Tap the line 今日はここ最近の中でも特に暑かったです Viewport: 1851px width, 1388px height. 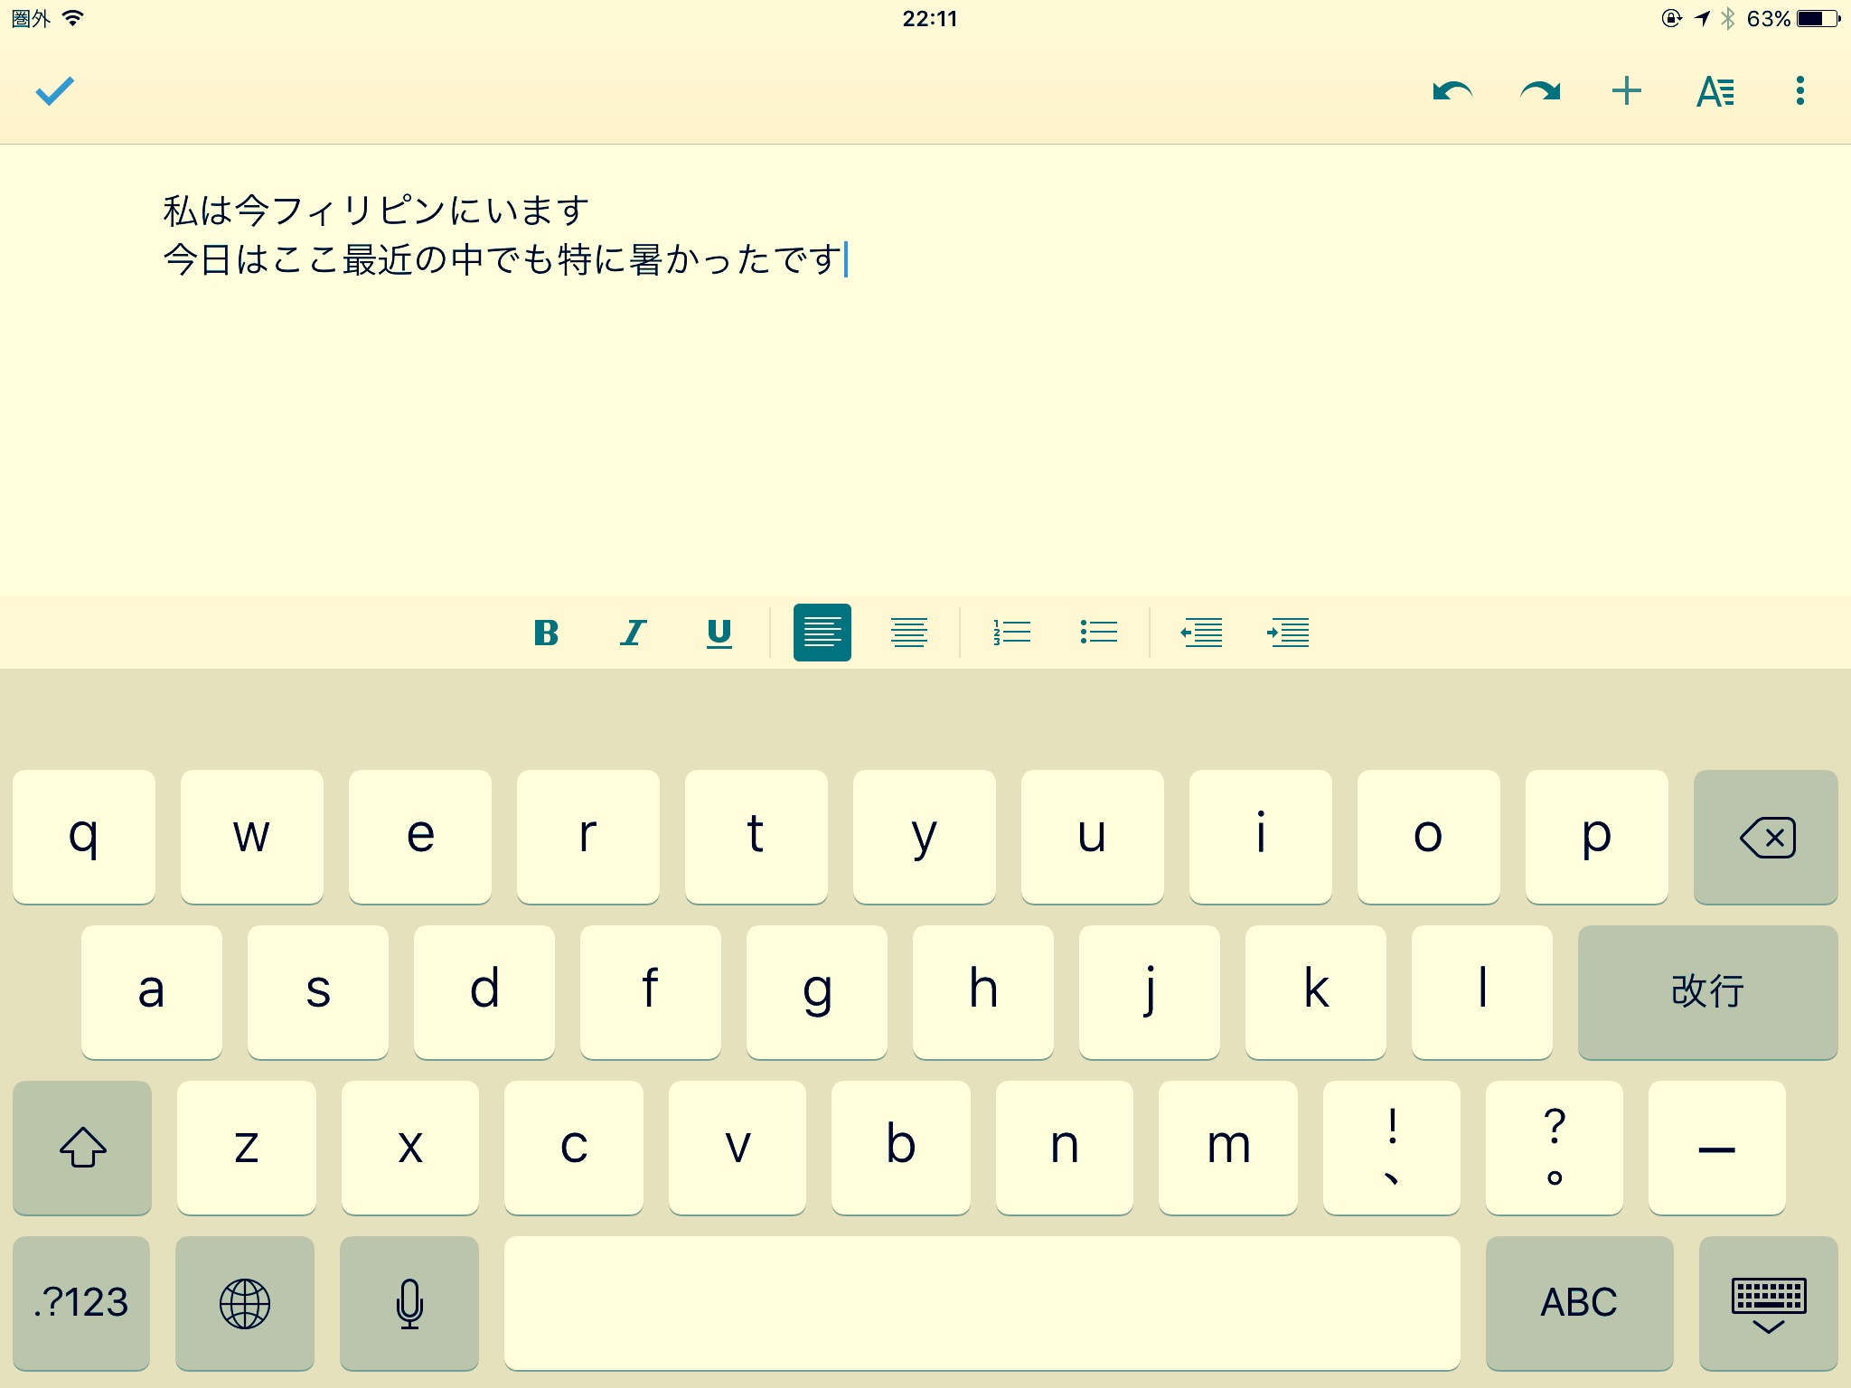click(x=503, y=259)
